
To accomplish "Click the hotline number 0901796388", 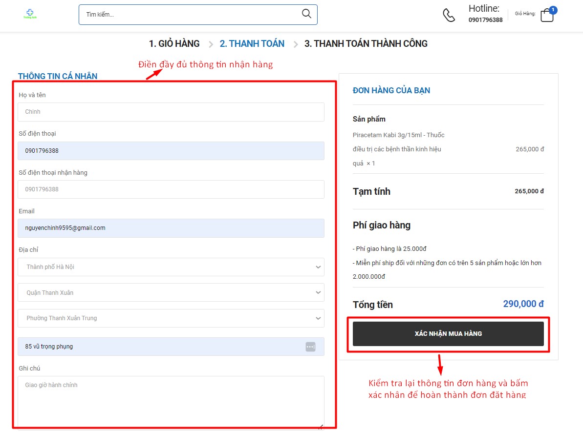I will (x=485, y=20).
